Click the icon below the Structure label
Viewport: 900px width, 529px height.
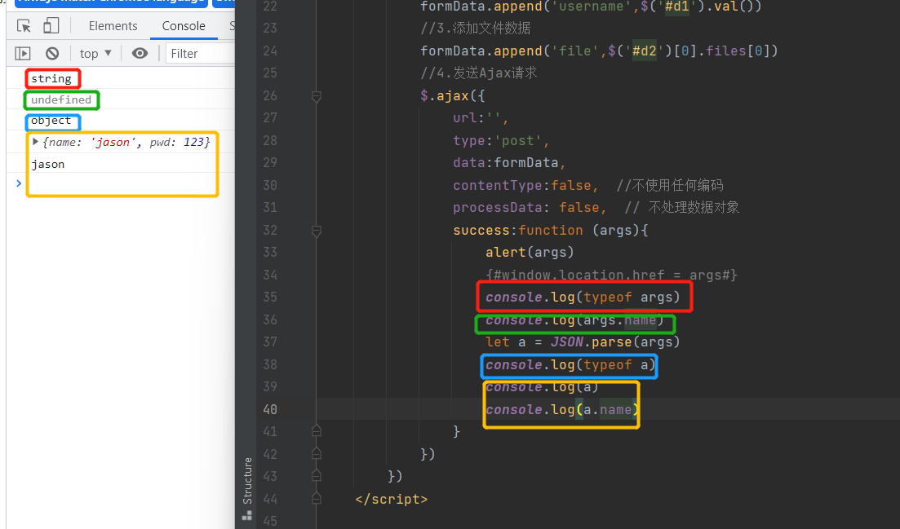tap(247, 516)
